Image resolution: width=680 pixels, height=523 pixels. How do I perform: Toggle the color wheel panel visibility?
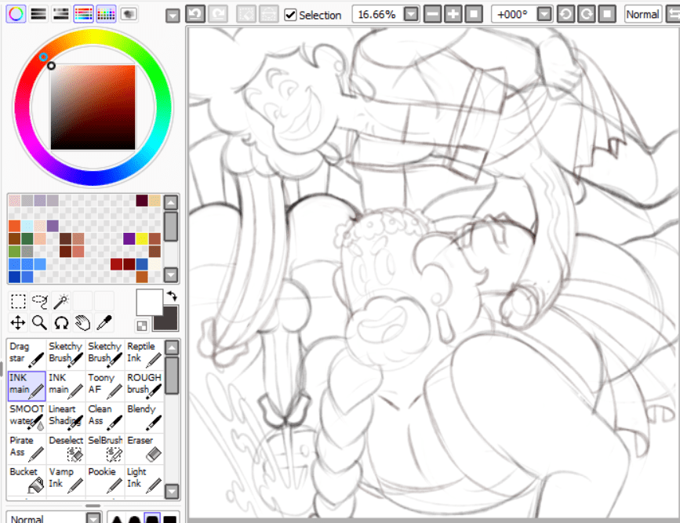(x=16, y=13)
